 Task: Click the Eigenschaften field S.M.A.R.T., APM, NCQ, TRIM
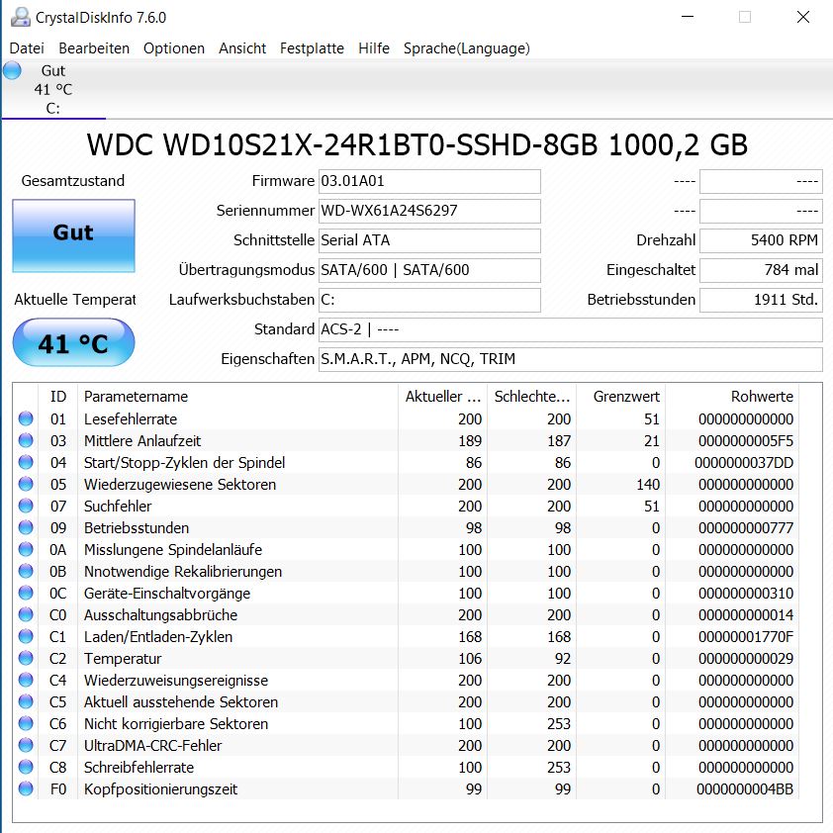570,360
